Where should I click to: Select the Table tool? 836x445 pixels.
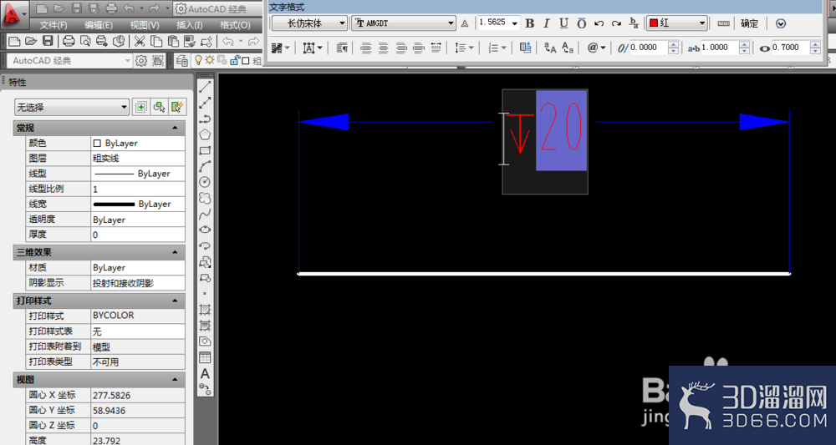click(206, 357)
